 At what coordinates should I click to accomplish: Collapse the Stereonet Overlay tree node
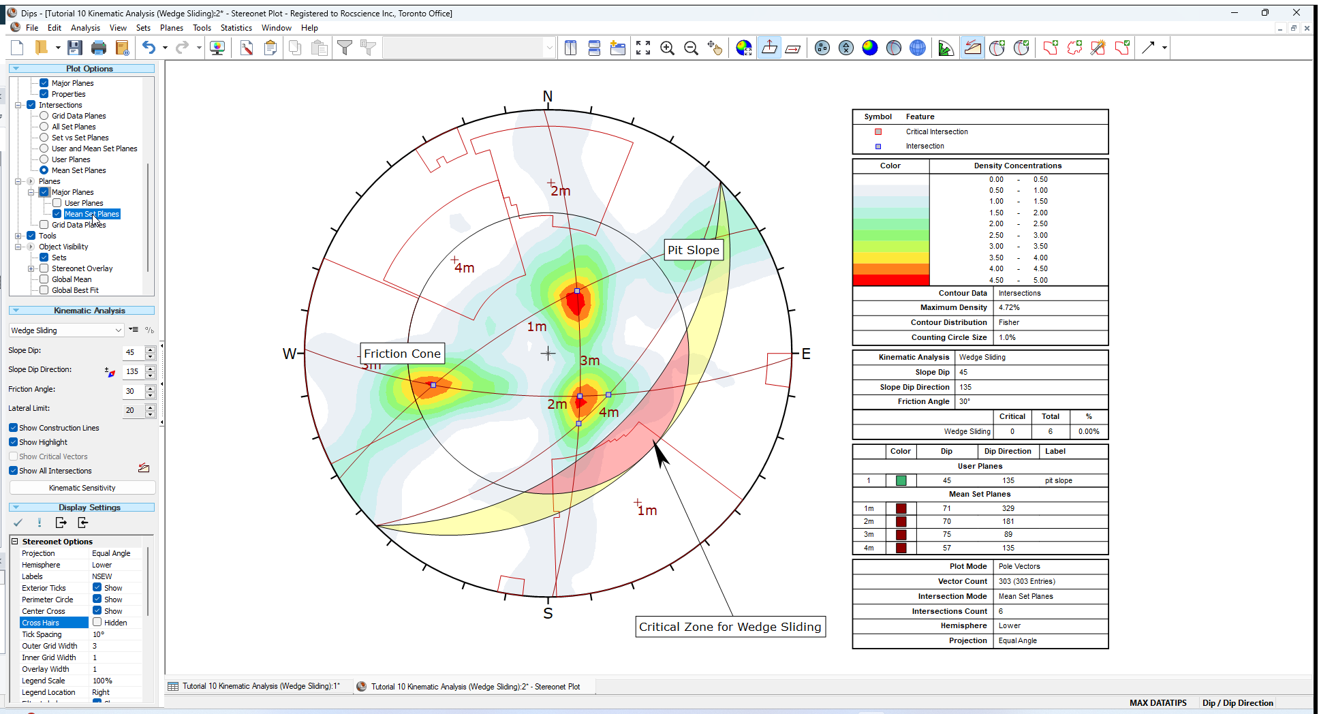[31, 268]
